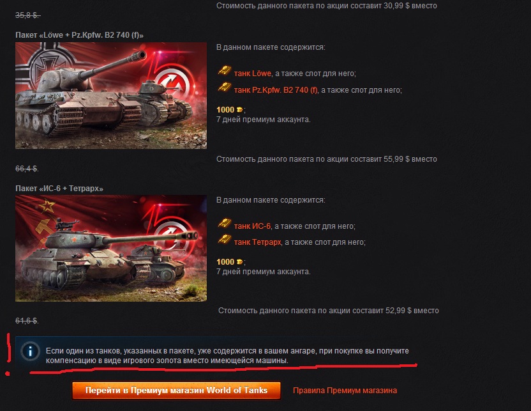The width and height of the screenshot is (531, 411).
Task: Click the Löwe and B2 tank package image
Action: [111, 96]
